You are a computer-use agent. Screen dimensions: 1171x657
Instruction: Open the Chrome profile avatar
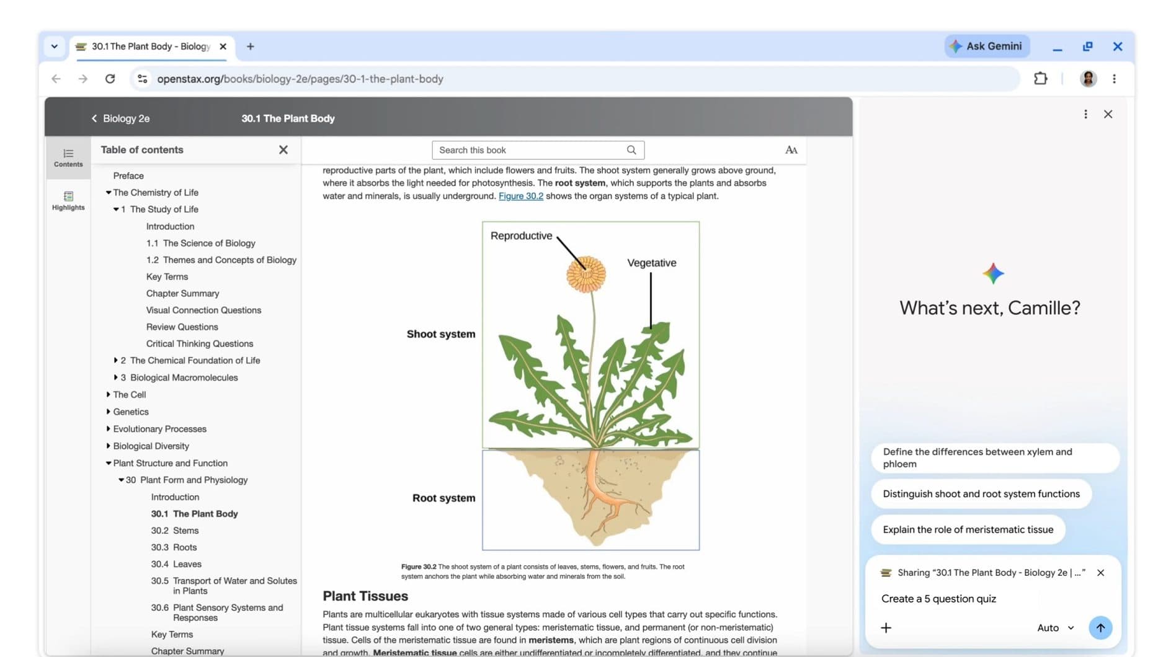point(1088,79)
